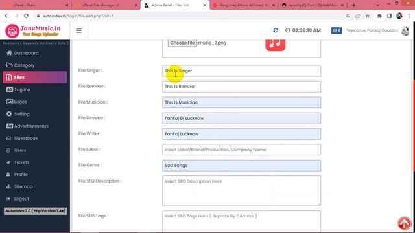This screenshot has width=415, height=233.
Task: Switch to the cPanel - Main tab
Action: [36, 5]
